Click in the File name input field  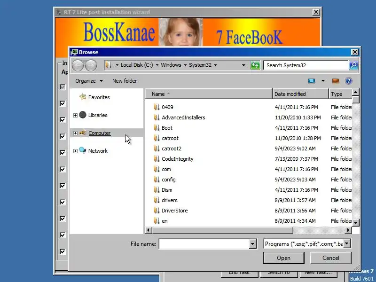point(204,244)
